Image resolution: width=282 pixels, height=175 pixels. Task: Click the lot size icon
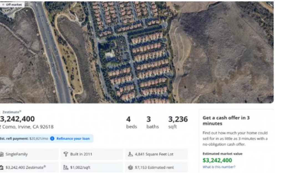[x=130, y=154]
